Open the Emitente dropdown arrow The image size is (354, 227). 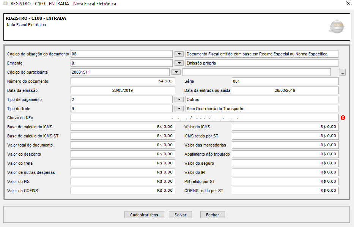pyautogui.click(x=179, y=63)
